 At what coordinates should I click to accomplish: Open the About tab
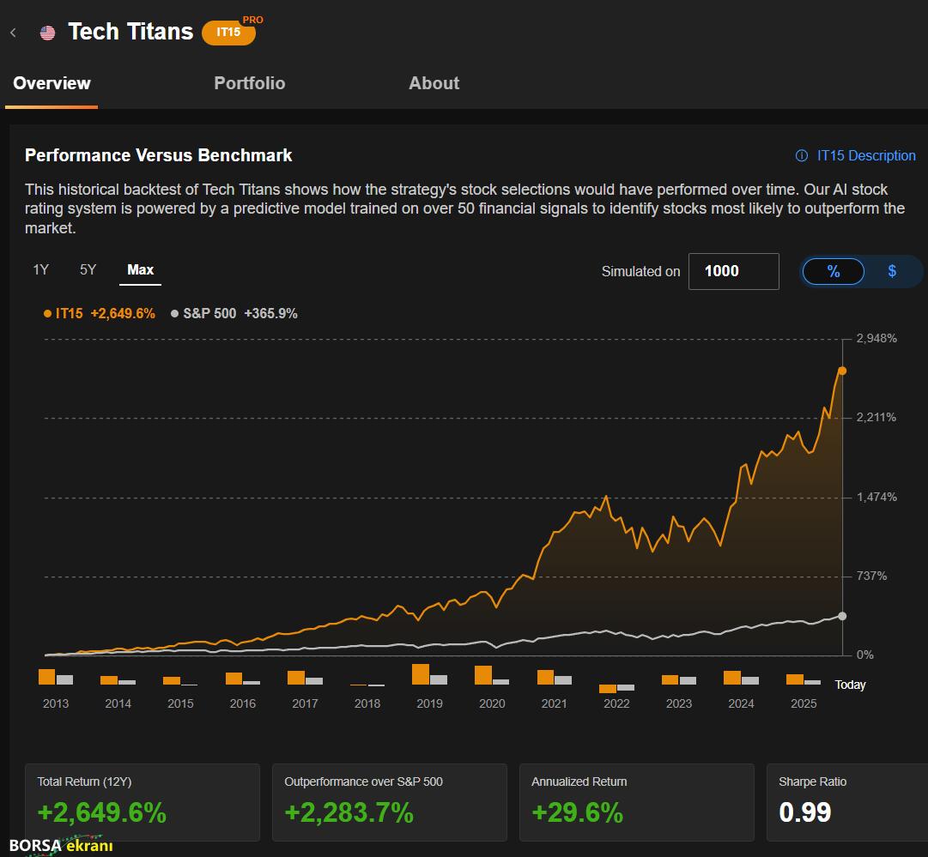434,83
